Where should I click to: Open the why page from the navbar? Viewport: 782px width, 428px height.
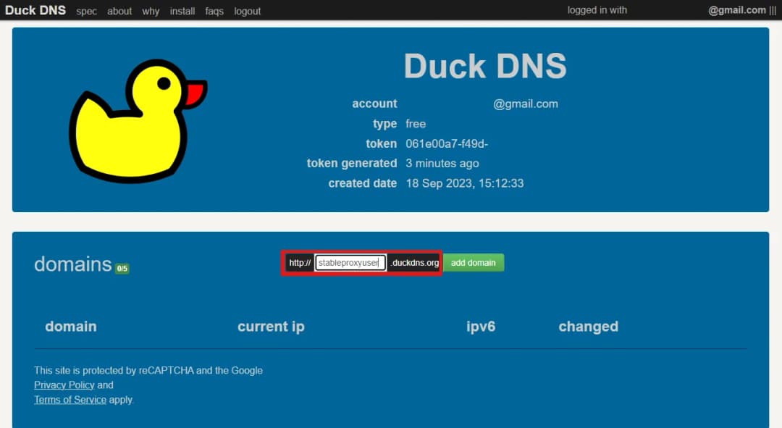(x=150, y=11)
